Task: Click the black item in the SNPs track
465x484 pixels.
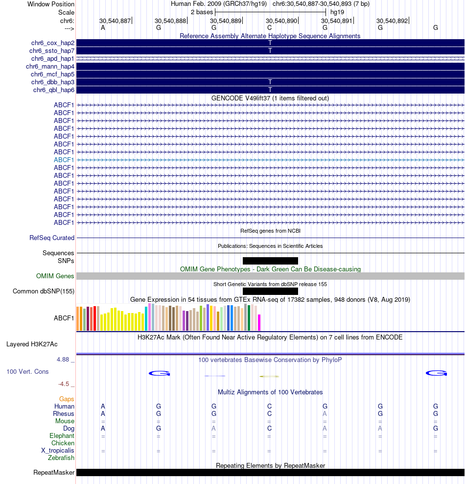Action: coord(270,261)
